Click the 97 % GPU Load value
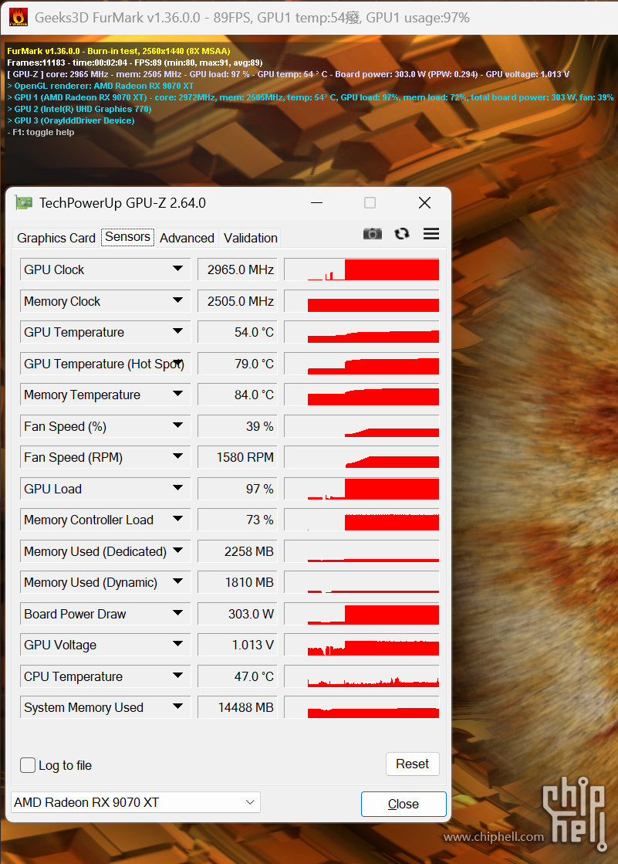The width and height of the screenshot is (618, 864). pyautogui.click(x=238, y=489)
